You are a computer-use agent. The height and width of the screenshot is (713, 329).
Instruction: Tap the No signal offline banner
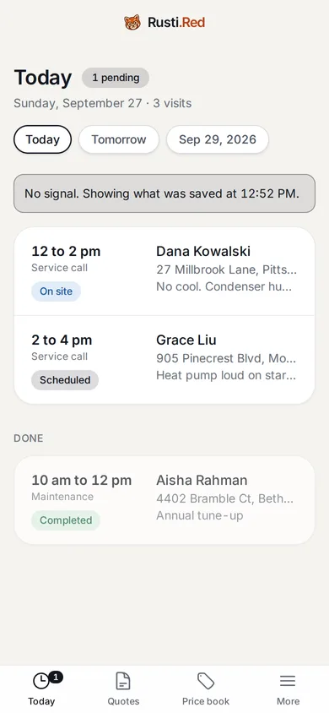[x=164, y=193]
